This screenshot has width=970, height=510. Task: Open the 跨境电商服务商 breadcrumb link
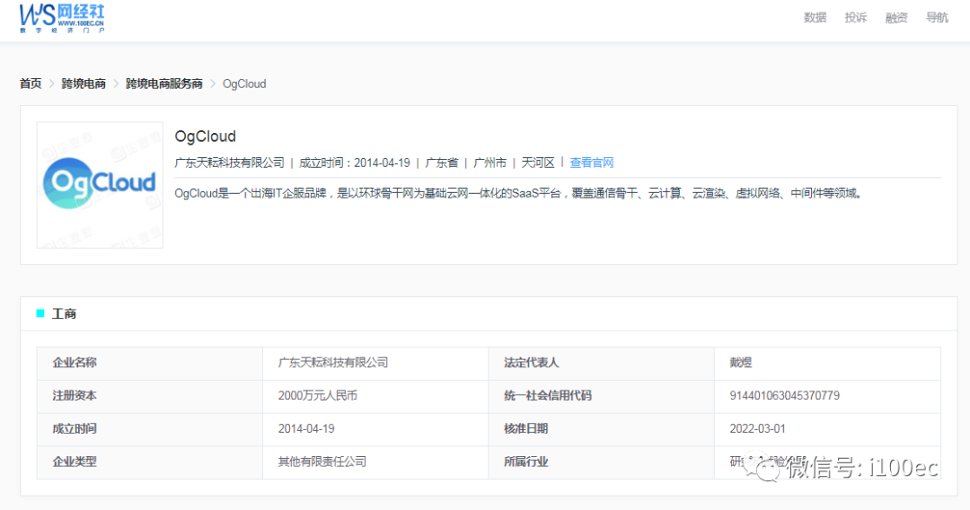point(164,84)
